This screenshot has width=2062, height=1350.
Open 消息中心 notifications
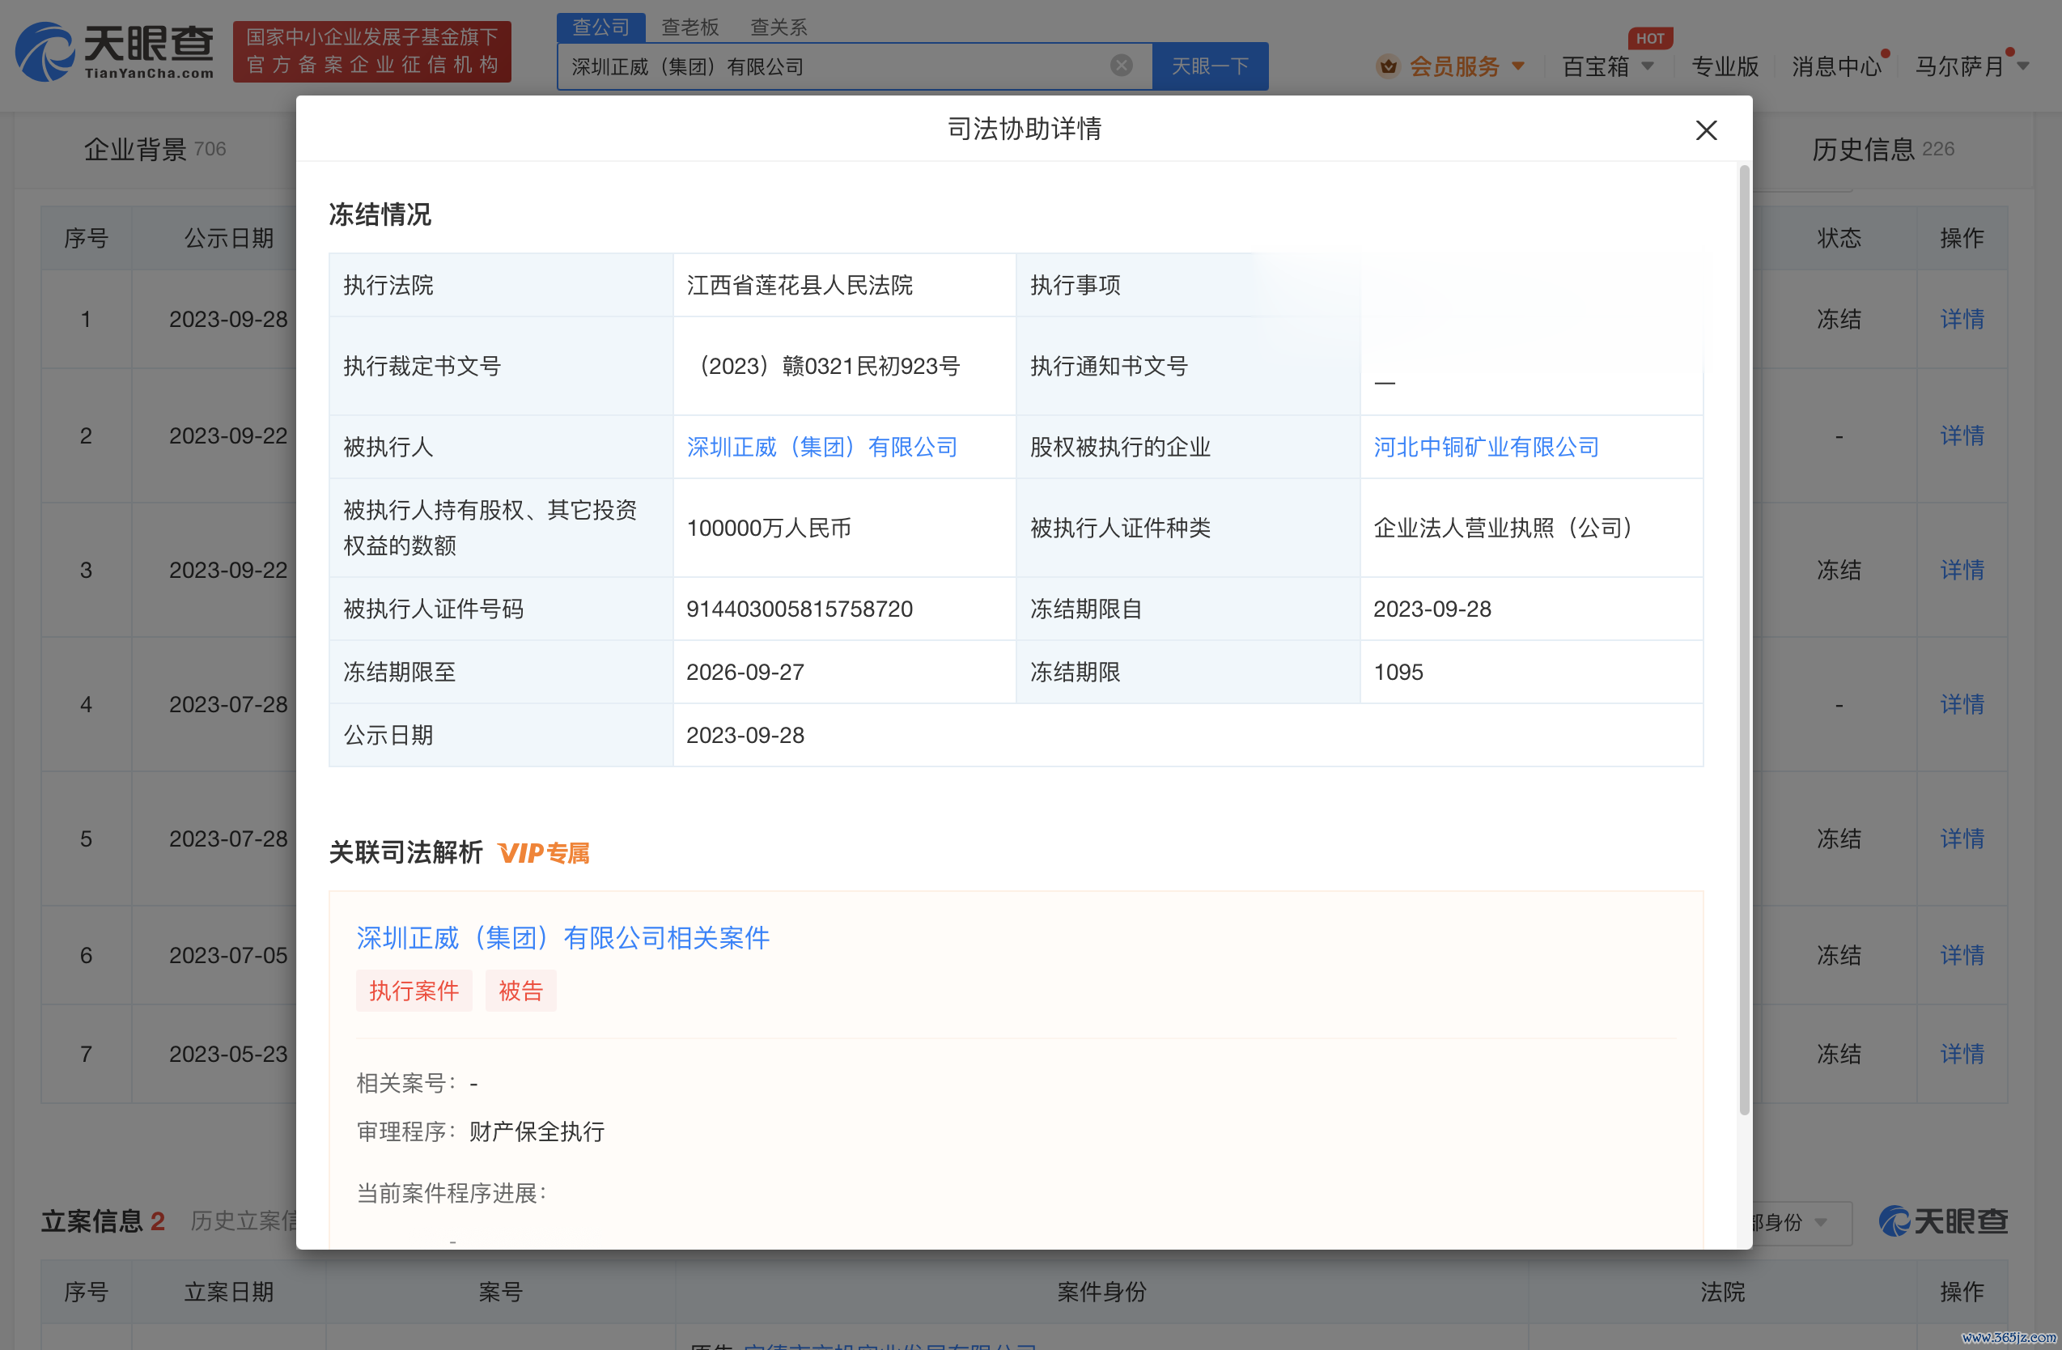pos(1835,66)
